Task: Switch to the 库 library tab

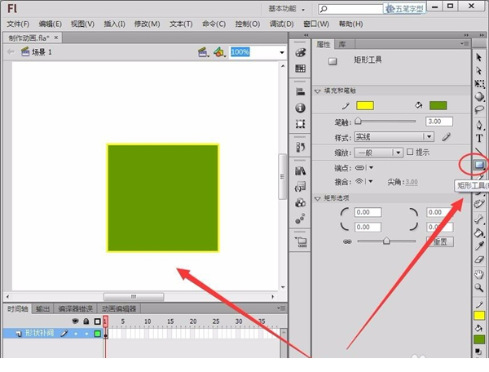Action: pos(342,44)
